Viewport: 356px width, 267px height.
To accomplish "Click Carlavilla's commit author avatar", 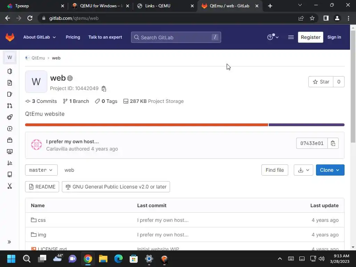I will click(x=36, y=145).
